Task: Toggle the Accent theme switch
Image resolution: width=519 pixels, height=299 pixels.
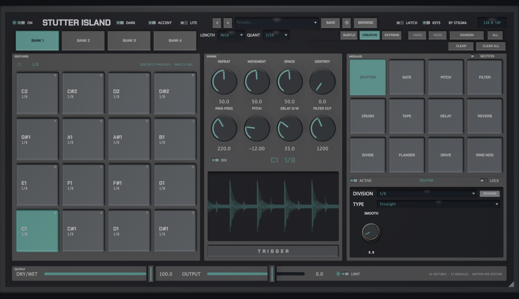Action: click(152, 23)
